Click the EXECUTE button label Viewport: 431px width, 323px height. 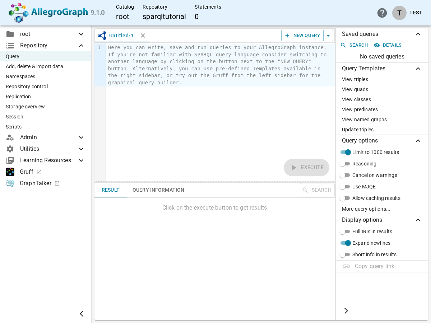coord(312,168)
